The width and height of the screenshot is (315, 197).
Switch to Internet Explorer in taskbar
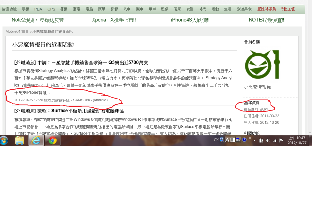tap(36, 140)
